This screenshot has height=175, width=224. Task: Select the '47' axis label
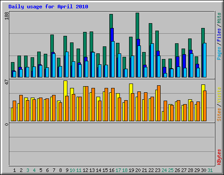(x=7, y=82)
